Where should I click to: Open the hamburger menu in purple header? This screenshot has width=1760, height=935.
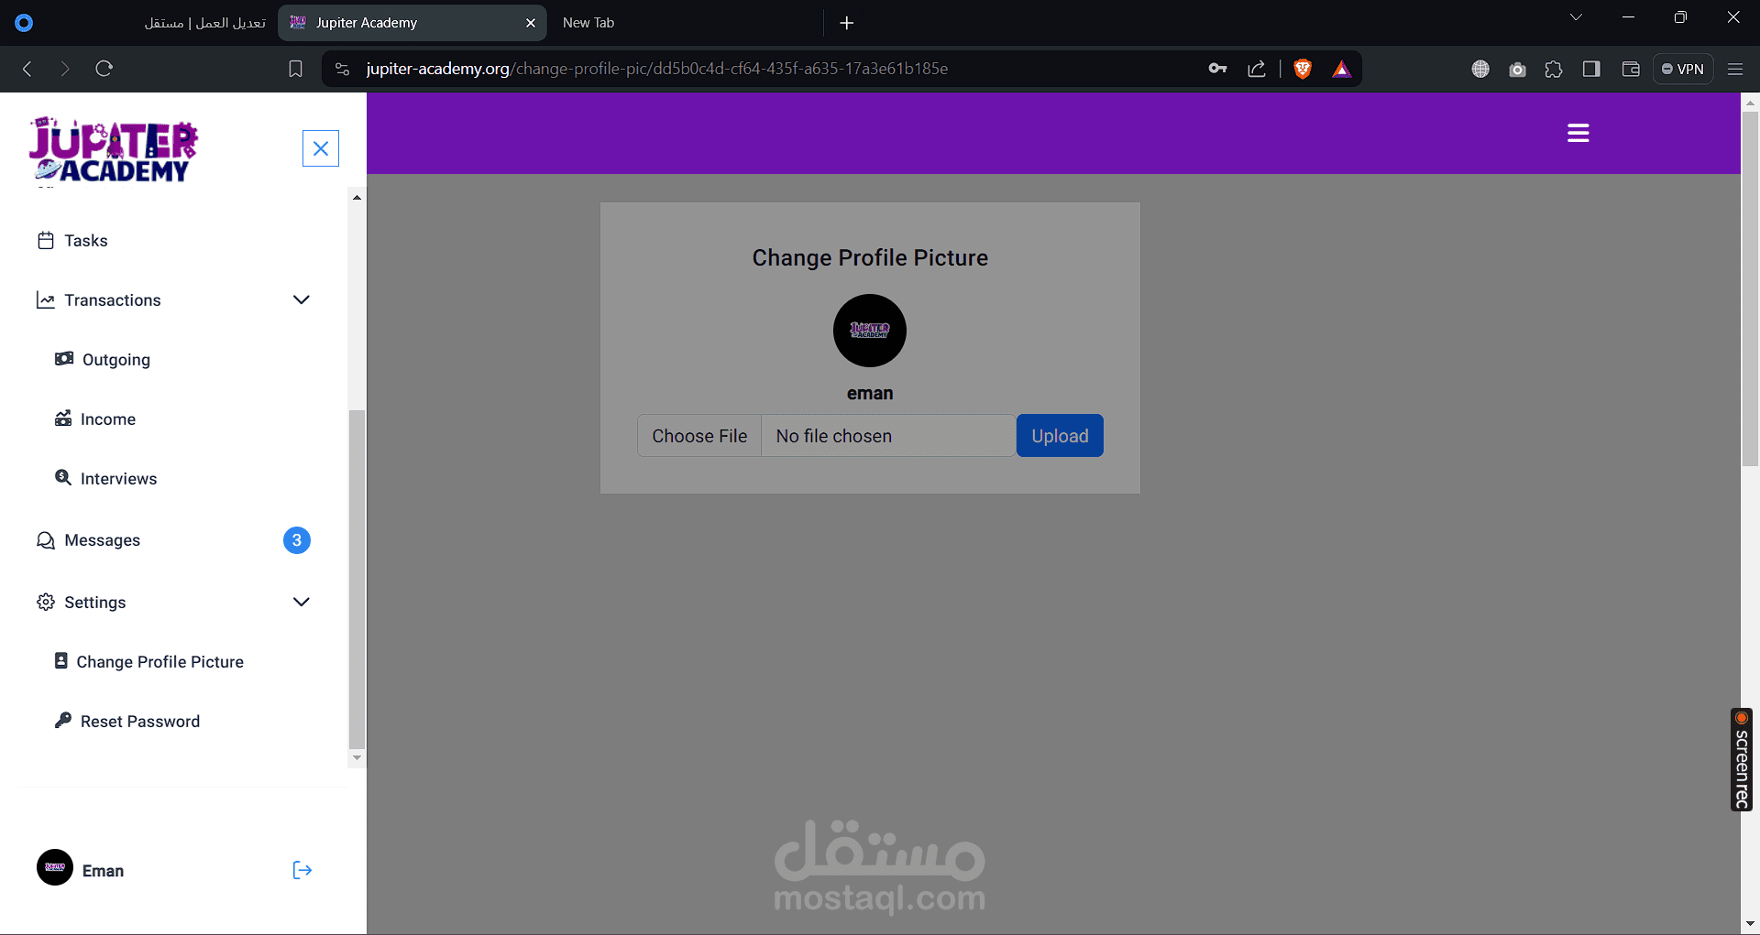pos(1578,134)
